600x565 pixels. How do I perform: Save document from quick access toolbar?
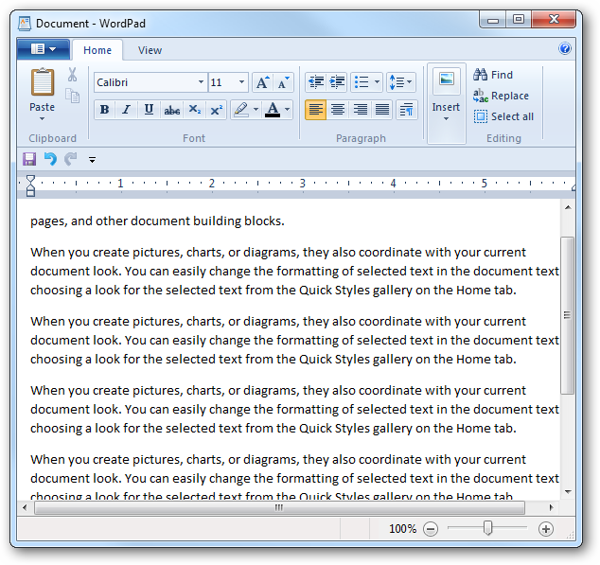pos(29,159)
